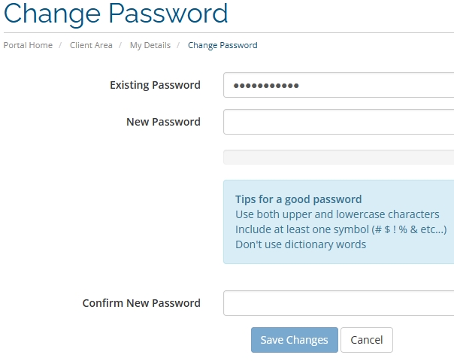Click the 'Tips for a good password' title
454x361 pixels.
(x=298, y=199)
